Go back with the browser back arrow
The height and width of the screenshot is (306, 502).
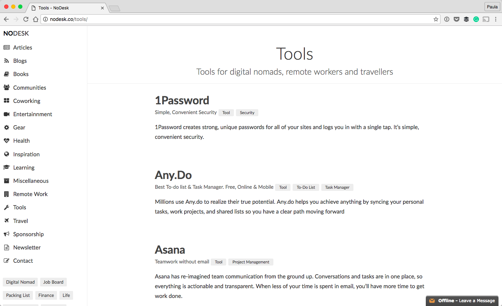[x=6, y=19]
